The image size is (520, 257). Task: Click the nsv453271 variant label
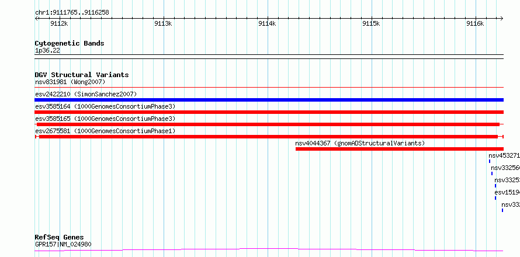tap(504, 155)
